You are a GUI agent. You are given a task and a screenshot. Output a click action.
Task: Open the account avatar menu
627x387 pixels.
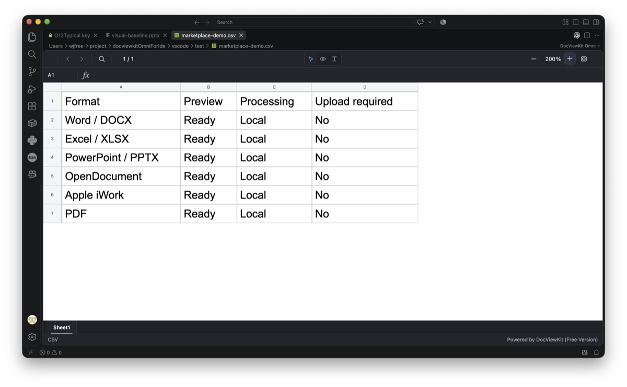click(32, 320)
